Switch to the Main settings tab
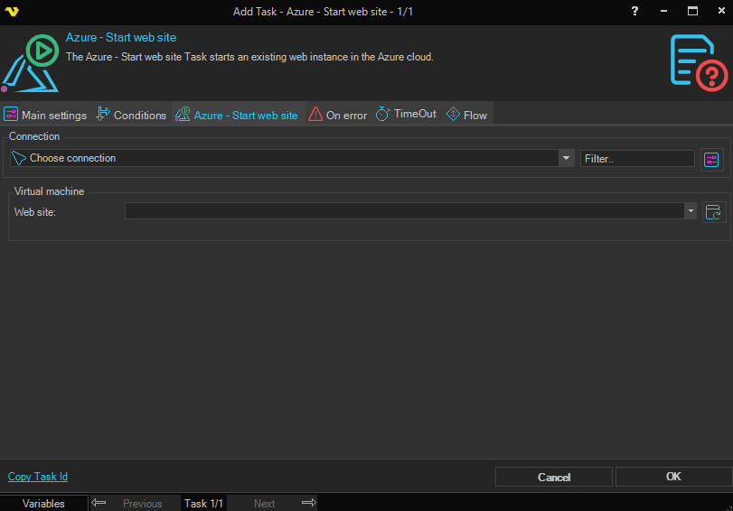 click(45, 115)
